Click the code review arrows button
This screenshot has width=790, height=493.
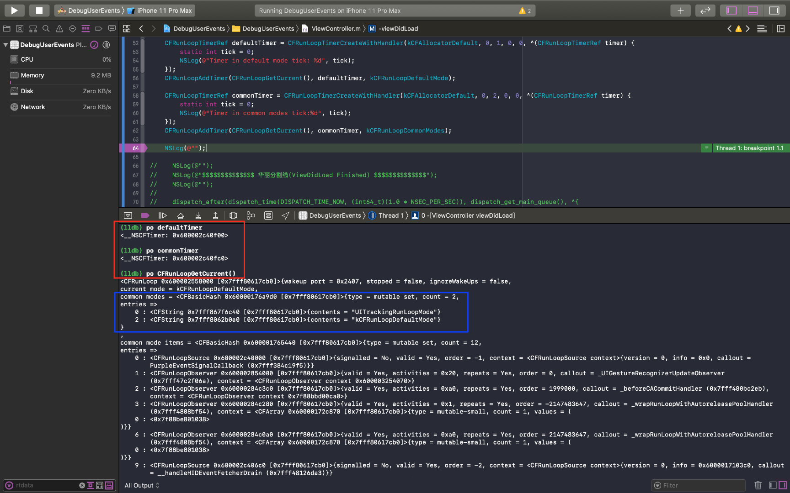click(705, 10)
